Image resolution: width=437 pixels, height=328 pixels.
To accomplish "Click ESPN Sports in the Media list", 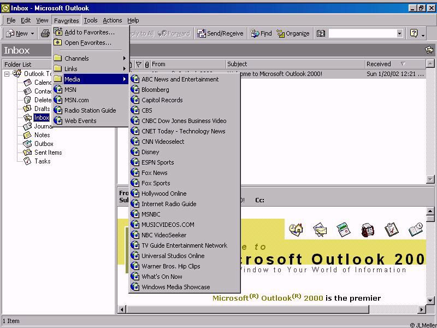I will point(157,162).
